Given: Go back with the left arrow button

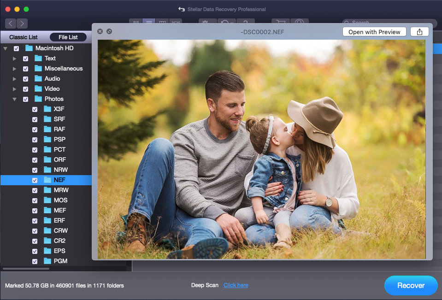Looking at the screenshot, I should pos(11,24).
